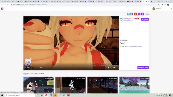Open a new browser tab
173x97 pixels.
pos(152,2)
